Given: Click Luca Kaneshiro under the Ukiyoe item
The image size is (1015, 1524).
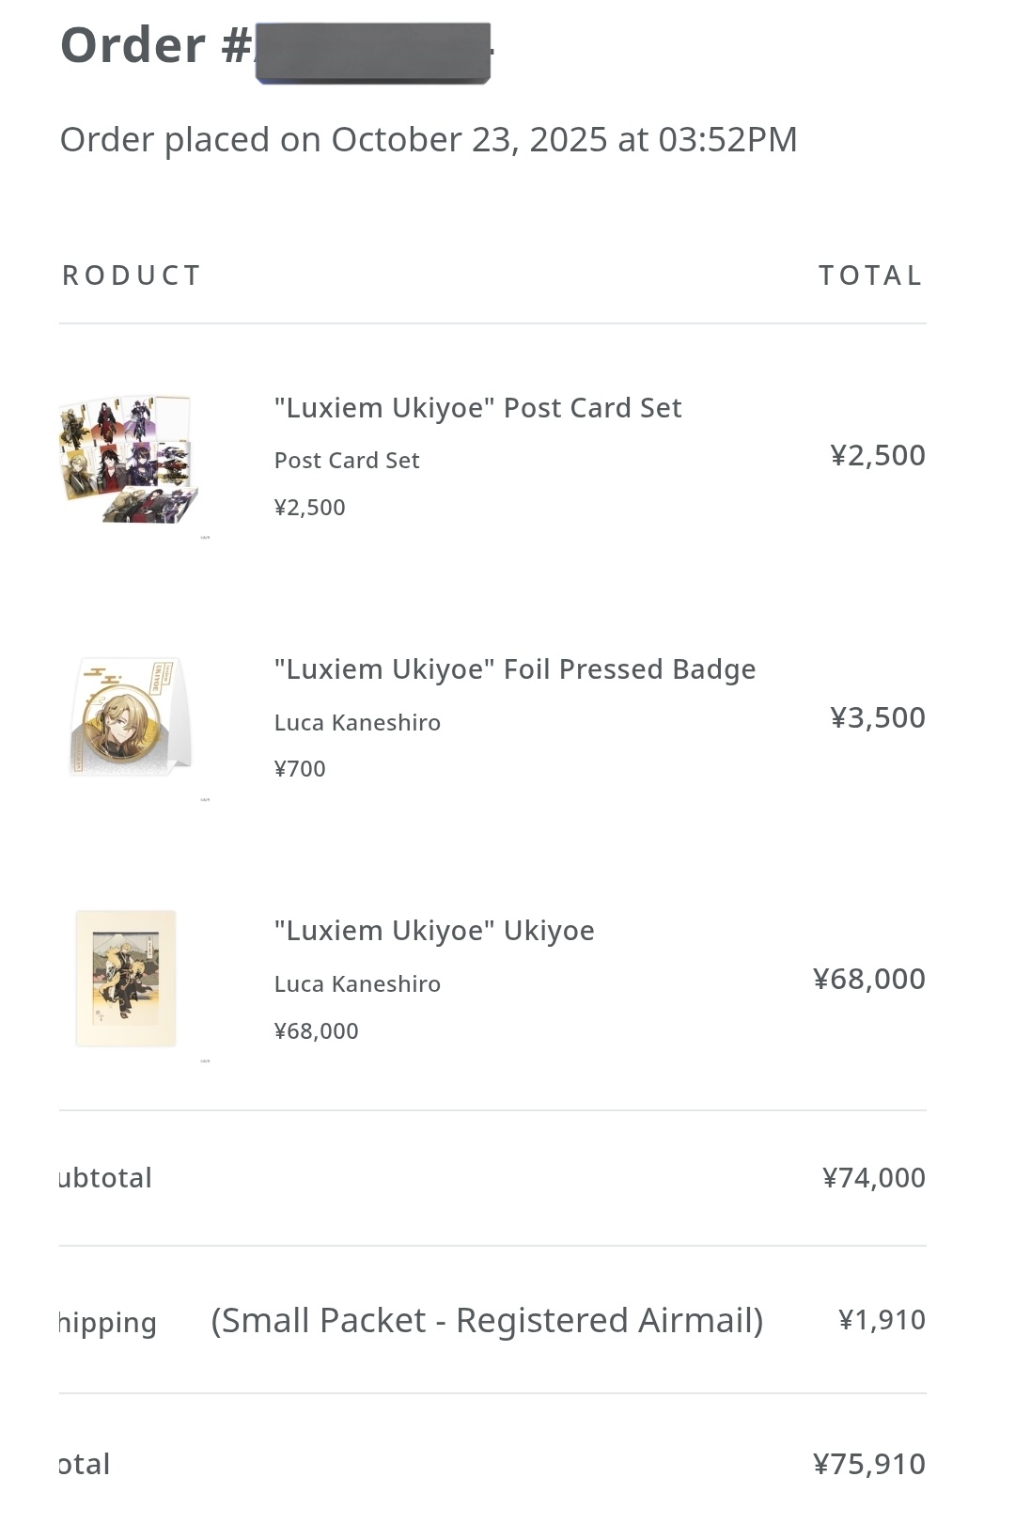Looking at the screenshot, I should [357, 984].
